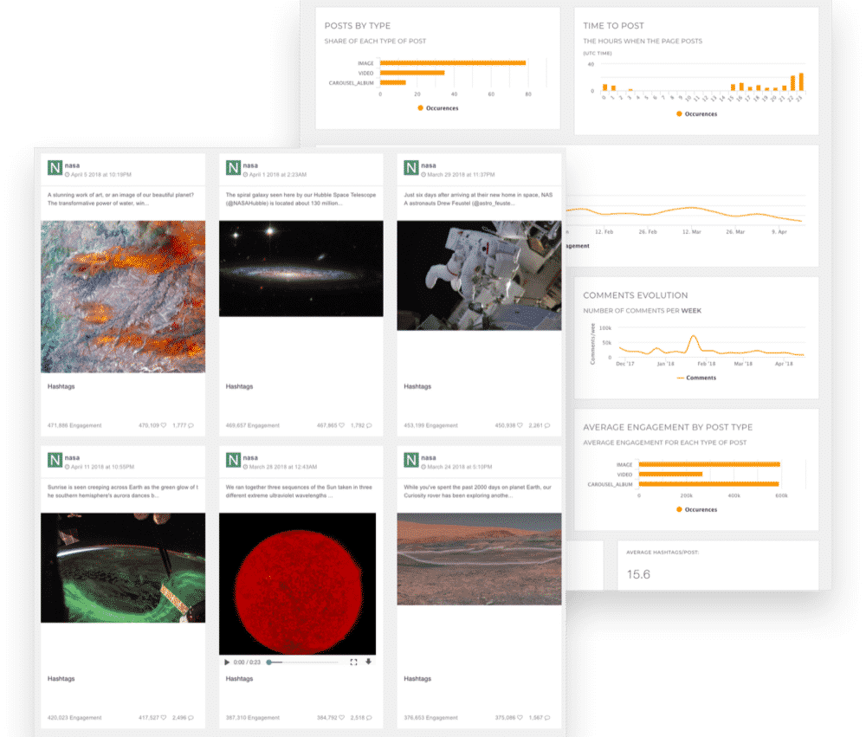Click the NASA avatar on the April 1 post
This screenshot has height=737, width=866.
pos(233,168)
